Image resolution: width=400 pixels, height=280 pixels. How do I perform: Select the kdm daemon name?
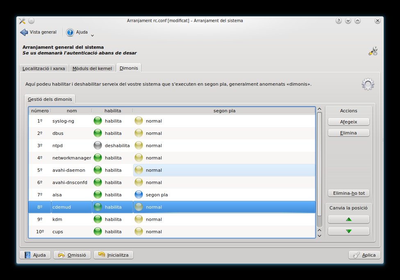57,219
